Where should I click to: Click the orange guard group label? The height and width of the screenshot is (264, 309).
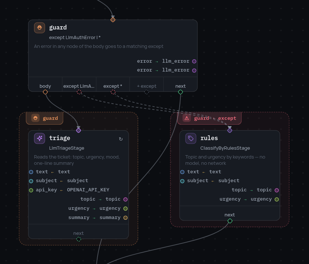click(x=44, y=118)
